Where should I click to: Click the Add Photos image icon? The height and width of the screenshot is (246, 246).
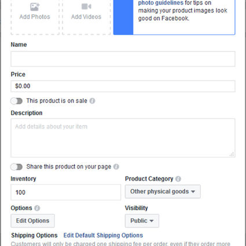pyautogui.click(x=35, y=7)
